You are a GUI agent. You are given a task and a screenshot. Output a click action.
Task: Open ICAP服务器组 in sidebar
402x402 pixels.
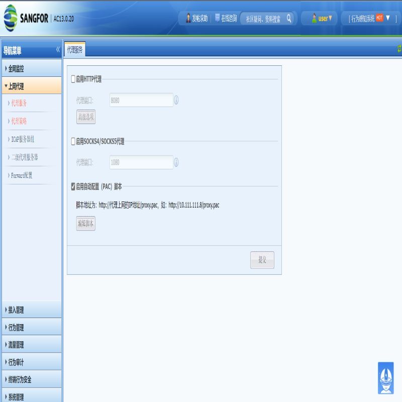[23, 139]
